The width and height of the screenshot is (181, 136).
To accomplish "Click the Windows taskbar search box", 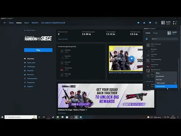I will [x=21, y=117].
